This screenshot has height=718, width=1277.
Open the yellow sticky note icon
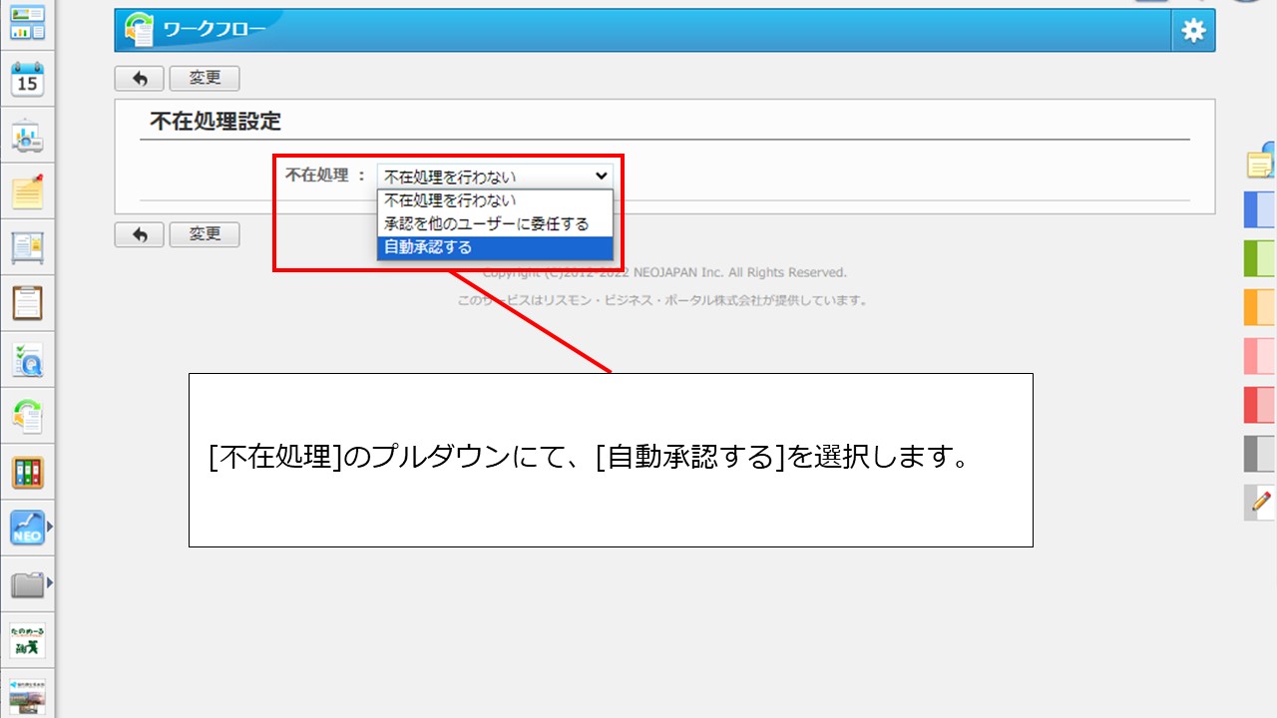(x=1261, y=163)
